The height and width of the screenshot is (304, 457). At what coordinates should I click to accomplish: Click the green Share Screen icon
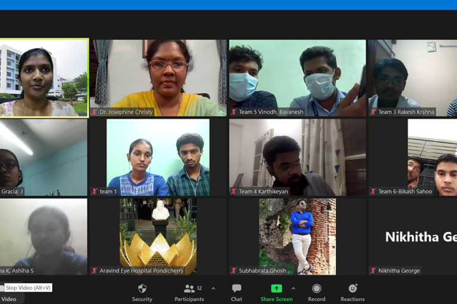[x=276, y=289]
